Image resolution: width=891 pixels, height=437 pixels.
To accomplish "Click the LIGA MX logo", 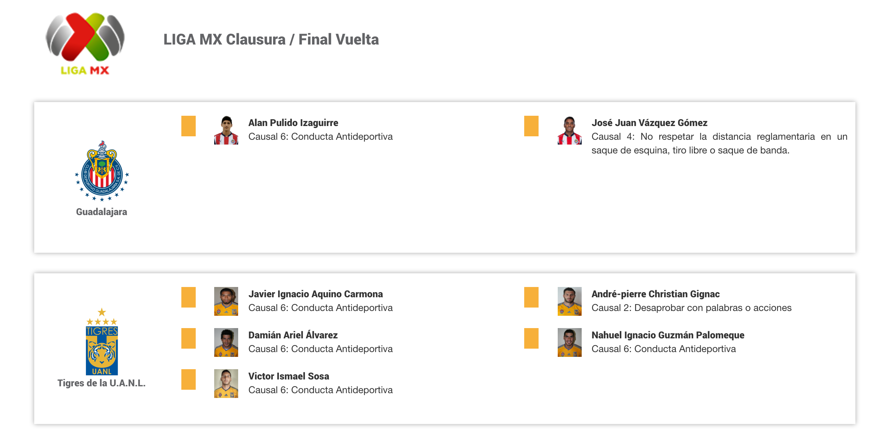I will 85,43.
